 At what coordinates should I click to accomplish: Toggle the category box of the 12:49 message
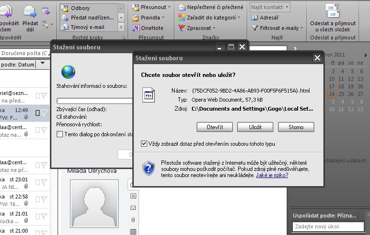(38, 113)
